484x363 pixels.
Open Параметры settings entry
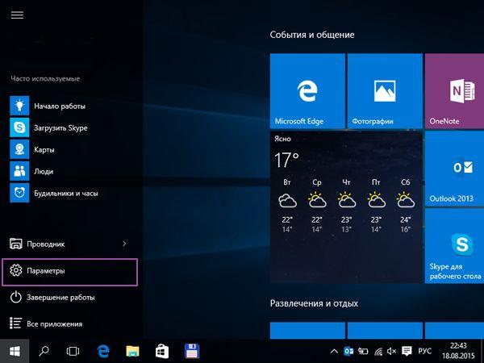(69, 272)
